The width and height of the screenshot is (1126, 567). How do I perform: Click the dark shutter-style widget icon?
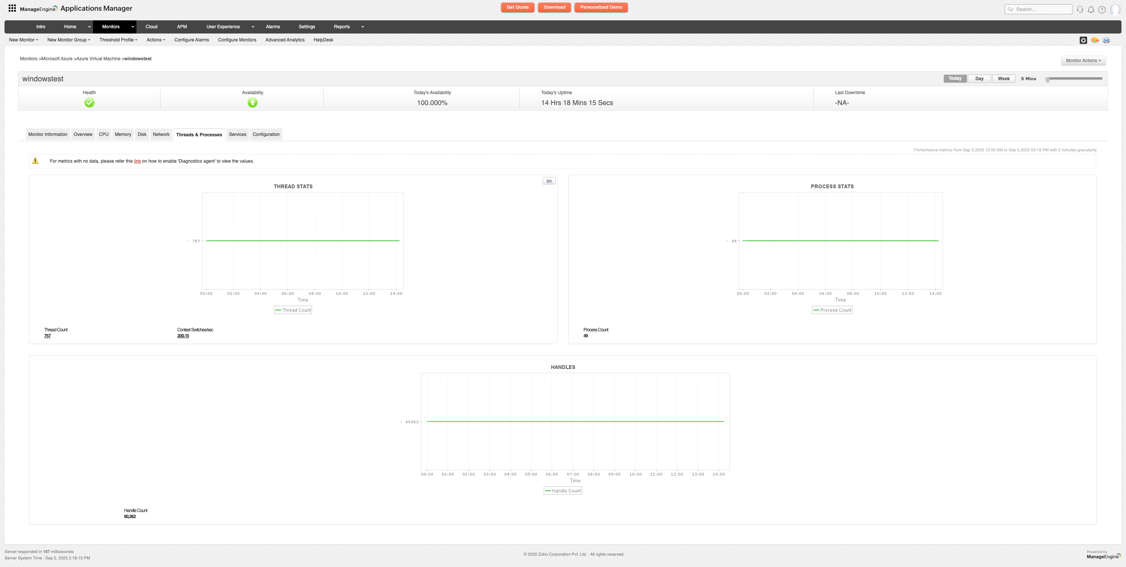coord(1083,40)
